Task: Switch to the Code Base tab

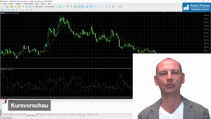Action: tap(80, 115)
